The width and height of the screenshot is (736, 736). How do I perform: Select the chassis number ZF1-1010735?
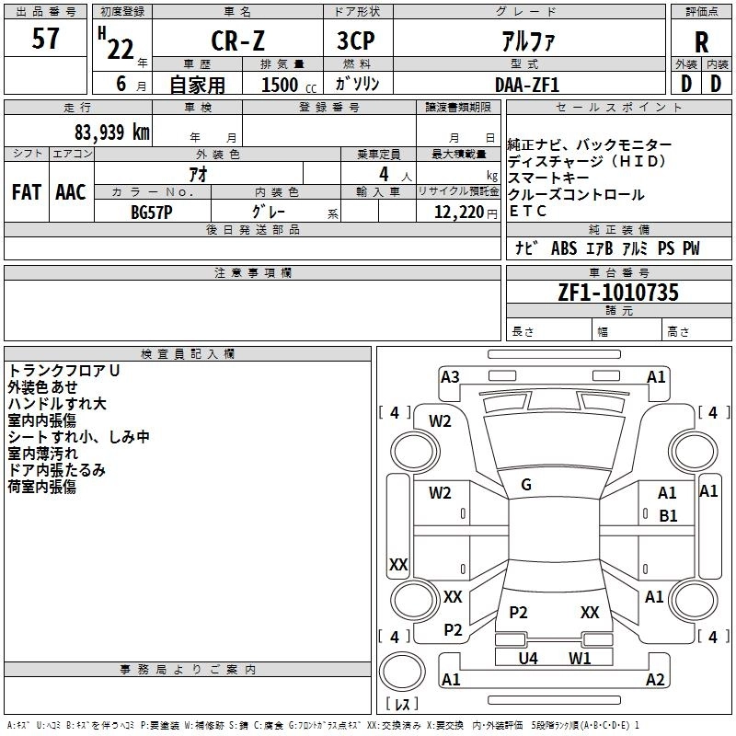click(618, 292)
